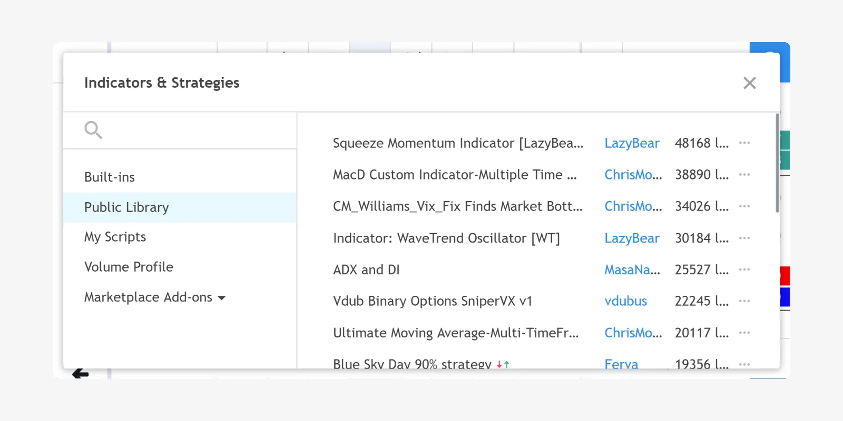The width and height of the screenshot is (843, 421).
Task: Close the Indicators & Strategies dialog
Action: 749,83
